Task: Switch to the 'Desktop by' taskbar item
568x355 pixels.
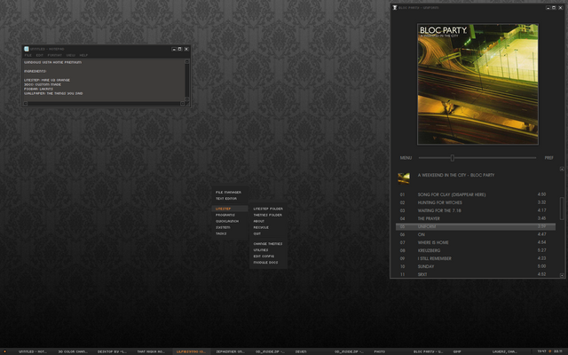Action: click(112, 351)
